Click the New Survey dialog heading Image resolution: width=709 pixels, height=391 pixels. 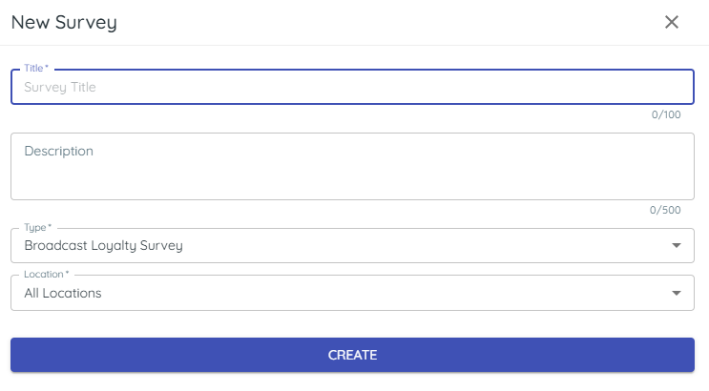[64, 22]
